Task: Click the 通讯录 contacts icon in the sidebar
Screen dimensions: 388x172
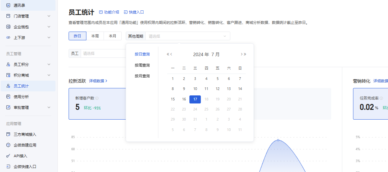Action: pyautogui.click(x=8, y=5)
